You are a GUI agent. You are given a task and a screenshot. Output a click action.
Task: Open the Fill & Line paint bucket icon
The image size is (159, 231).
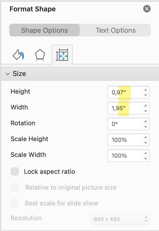pos(18,55)
